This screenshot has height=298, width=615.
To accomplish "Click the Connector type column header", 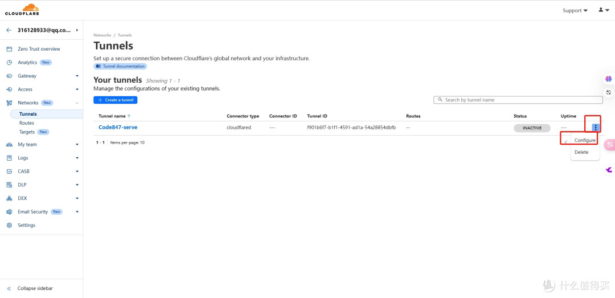I will click(243, 116).
